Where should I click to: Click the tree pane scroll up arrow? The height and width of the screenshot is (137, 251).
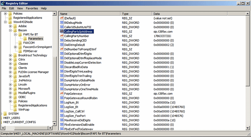pyautogui.click(x=55, y=14)
